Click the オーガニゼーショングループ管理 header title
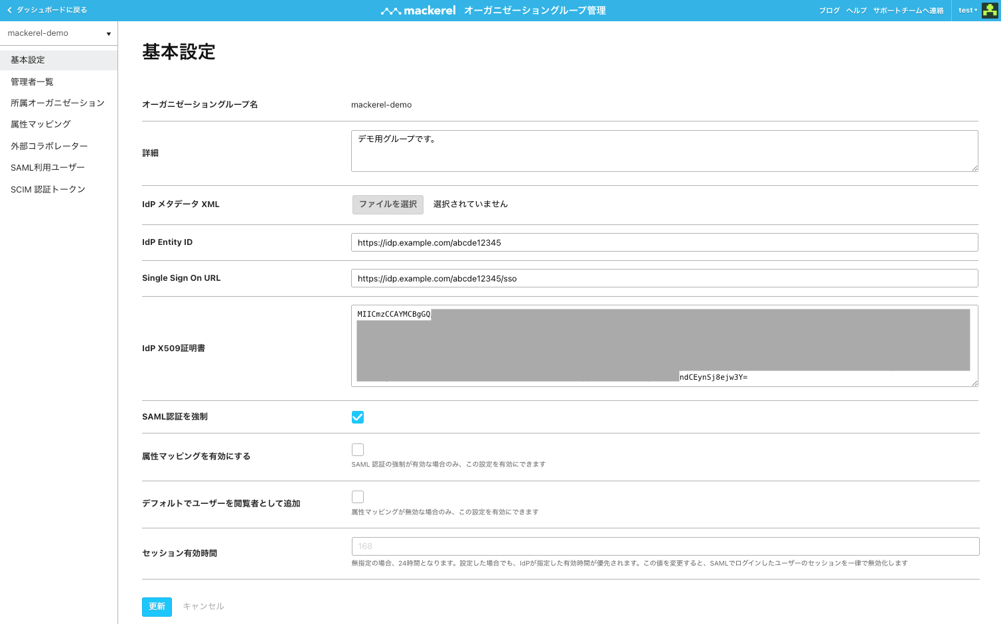Image resolution: width=1001 pixels, height=624 pixels. coord(535,11)
